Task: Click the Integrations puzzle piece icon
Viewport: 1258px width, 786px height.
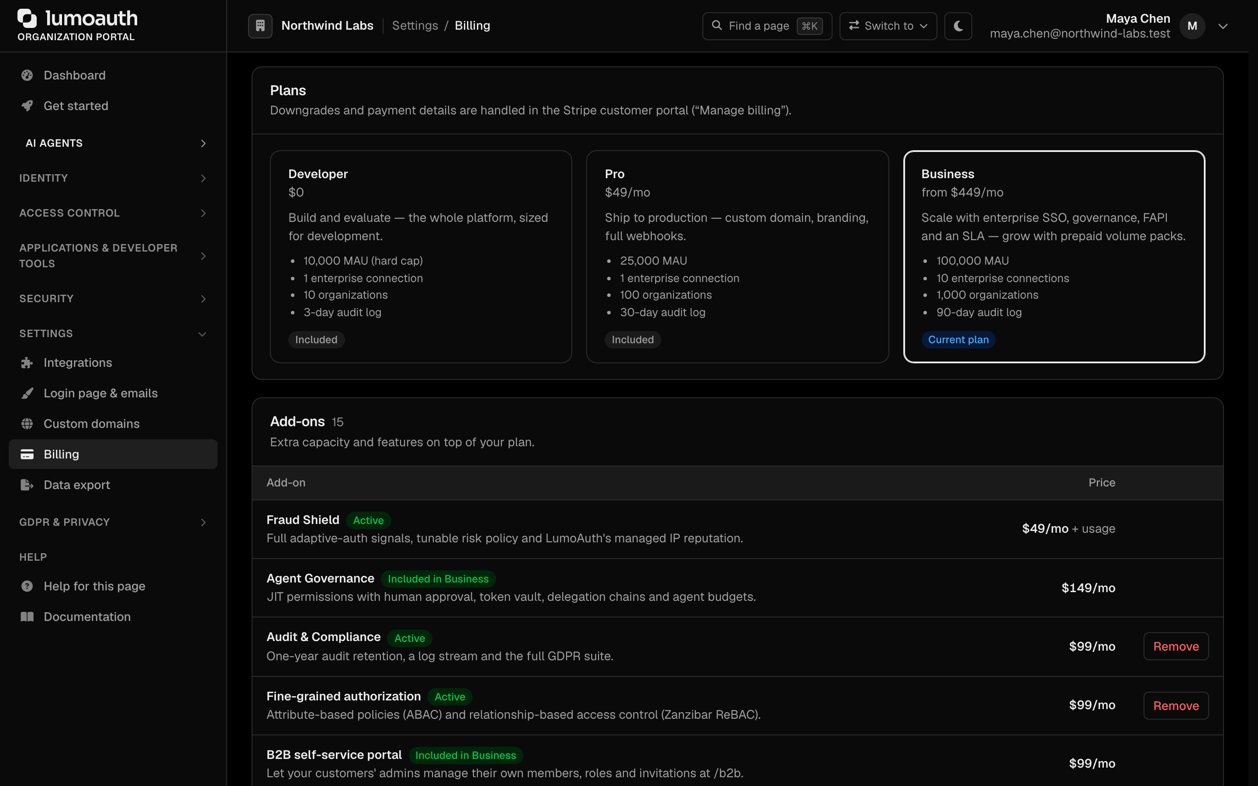Action: point(27,363)
